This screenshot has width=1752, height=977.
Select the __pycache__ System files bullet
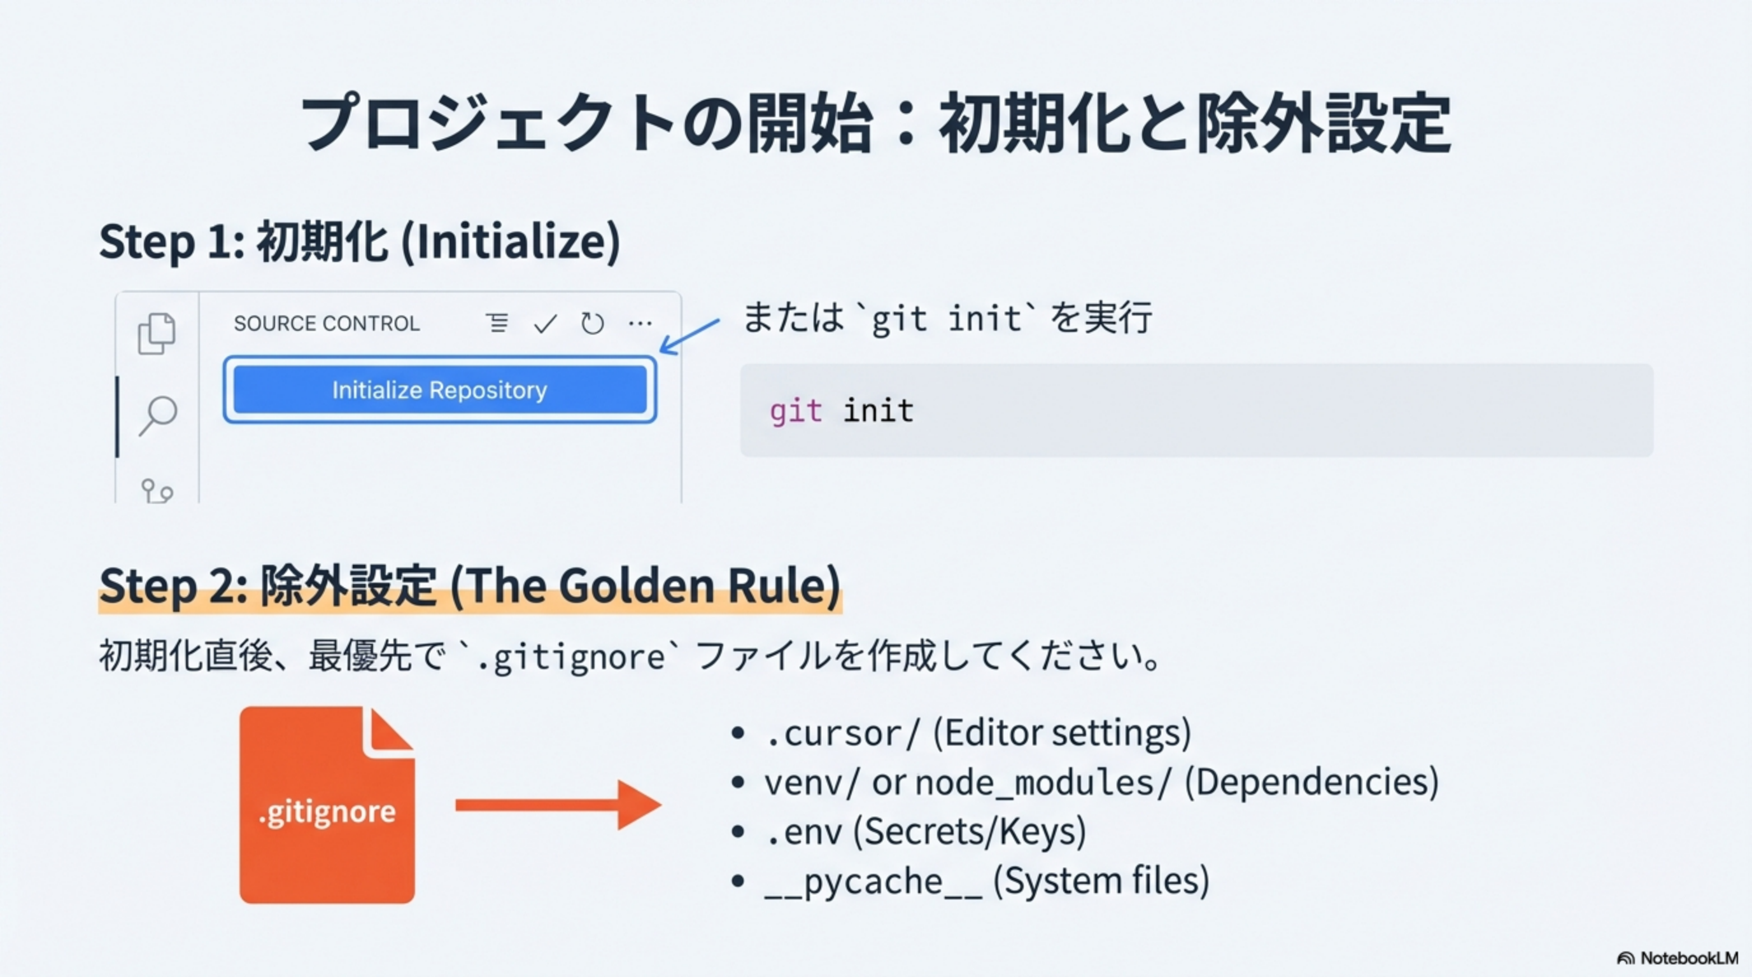click(x=986, y=881)
